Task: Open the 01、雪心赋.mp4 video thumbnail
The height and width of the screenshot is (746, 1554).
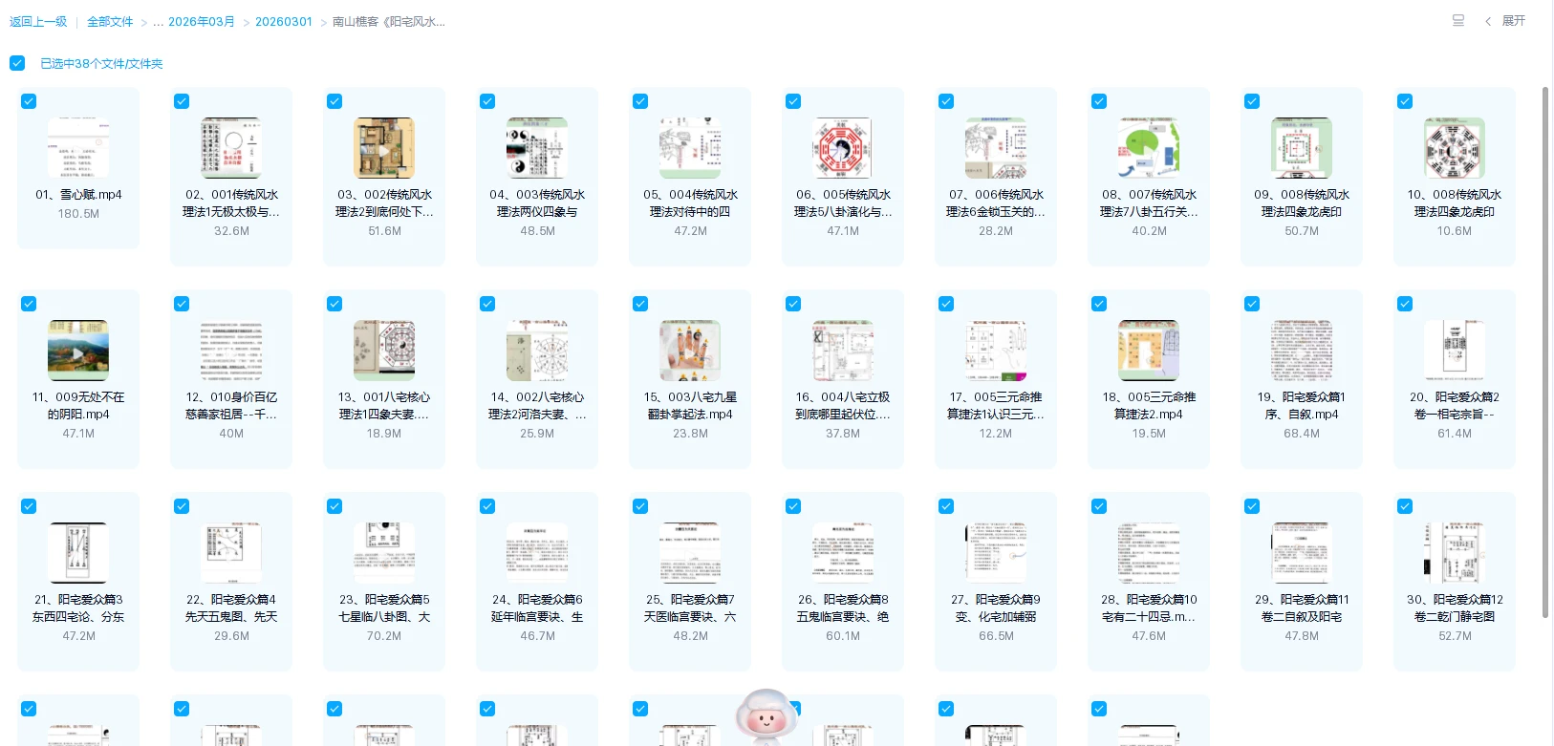Action: point(78,148)
